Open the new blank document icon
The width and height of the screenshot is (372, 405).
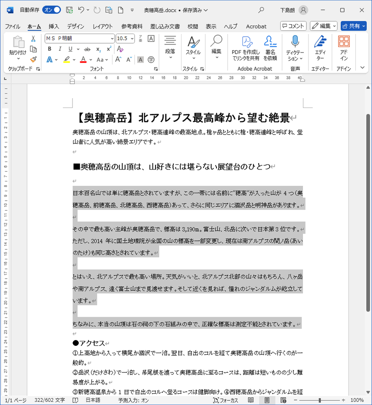click(x=121, y=10)
